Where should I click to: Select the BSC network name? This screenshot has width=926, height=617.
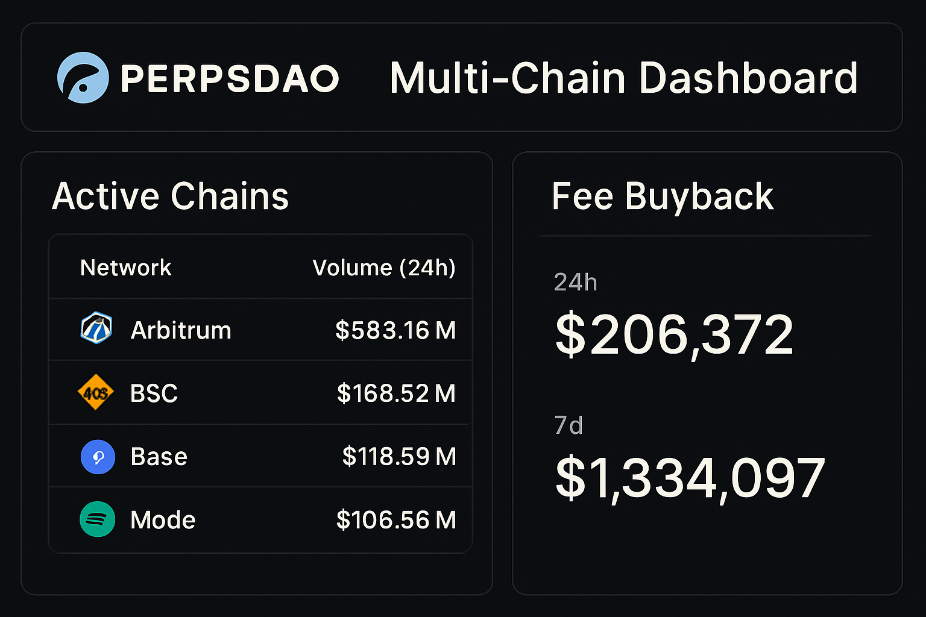(x=154, y=393)
